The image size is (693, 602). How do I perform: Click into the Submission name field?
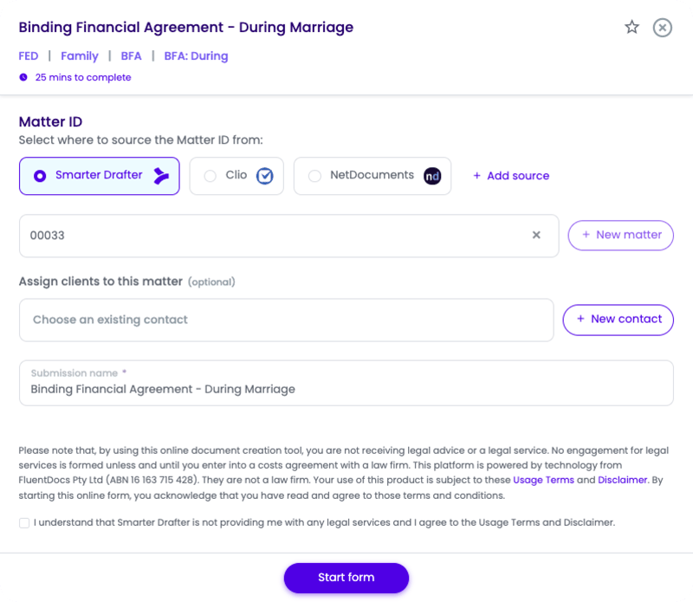click(346, 389)
